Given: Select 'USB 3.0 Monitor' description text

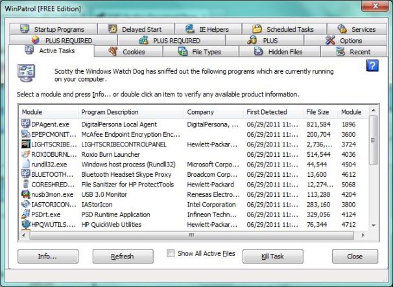Looking at the screenshot, I should (x=104, y=194).
